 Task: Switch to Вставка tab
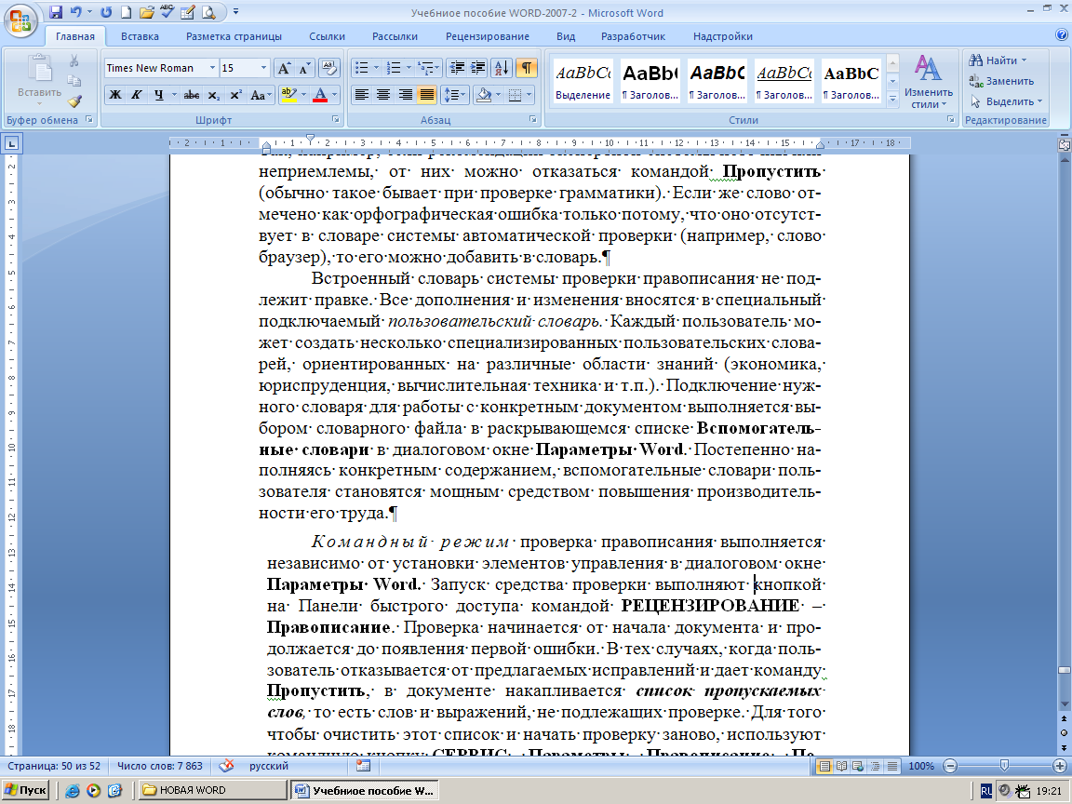pyautogui.click(x=140, y=36)
